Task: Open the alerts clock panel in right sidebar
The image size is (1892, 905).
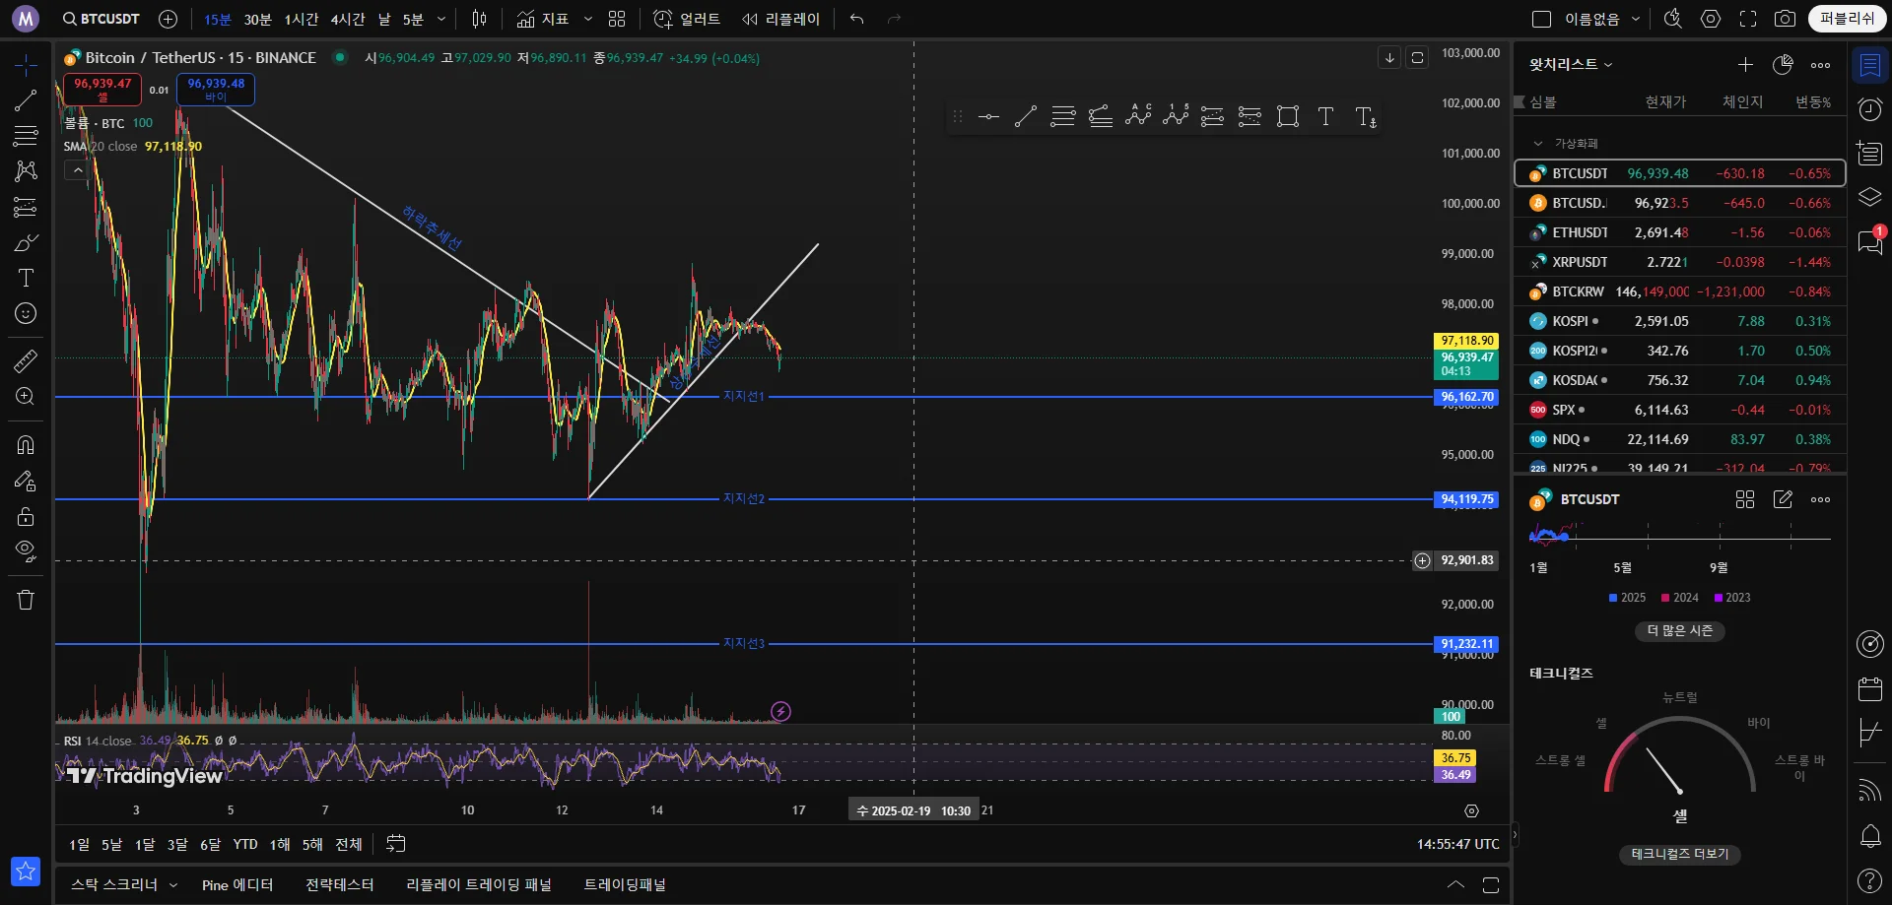Action: [1869, 109]
